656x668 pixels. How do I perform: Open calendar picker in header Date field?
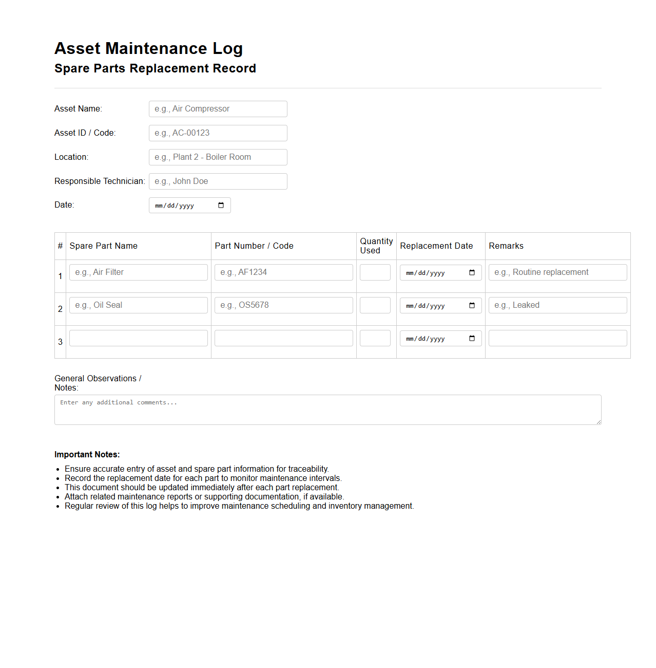[221, 206]
